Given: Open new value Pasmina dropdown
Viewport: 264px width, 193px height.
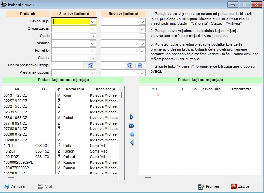Looking at the screenshot, I should pyautogui.click(x=142, y=44).
